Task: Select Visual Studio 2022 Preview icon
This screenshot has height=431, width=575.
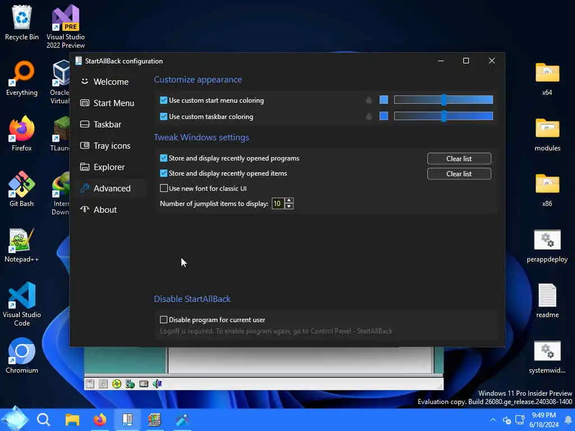Action: (x=66, y=26)
